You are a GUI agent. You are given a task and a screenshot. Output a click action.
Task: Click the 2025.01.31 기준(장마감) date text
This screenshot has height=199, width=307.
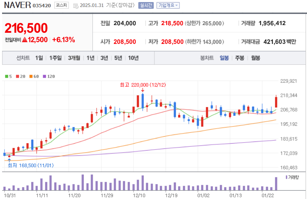(x=107, y=5)
